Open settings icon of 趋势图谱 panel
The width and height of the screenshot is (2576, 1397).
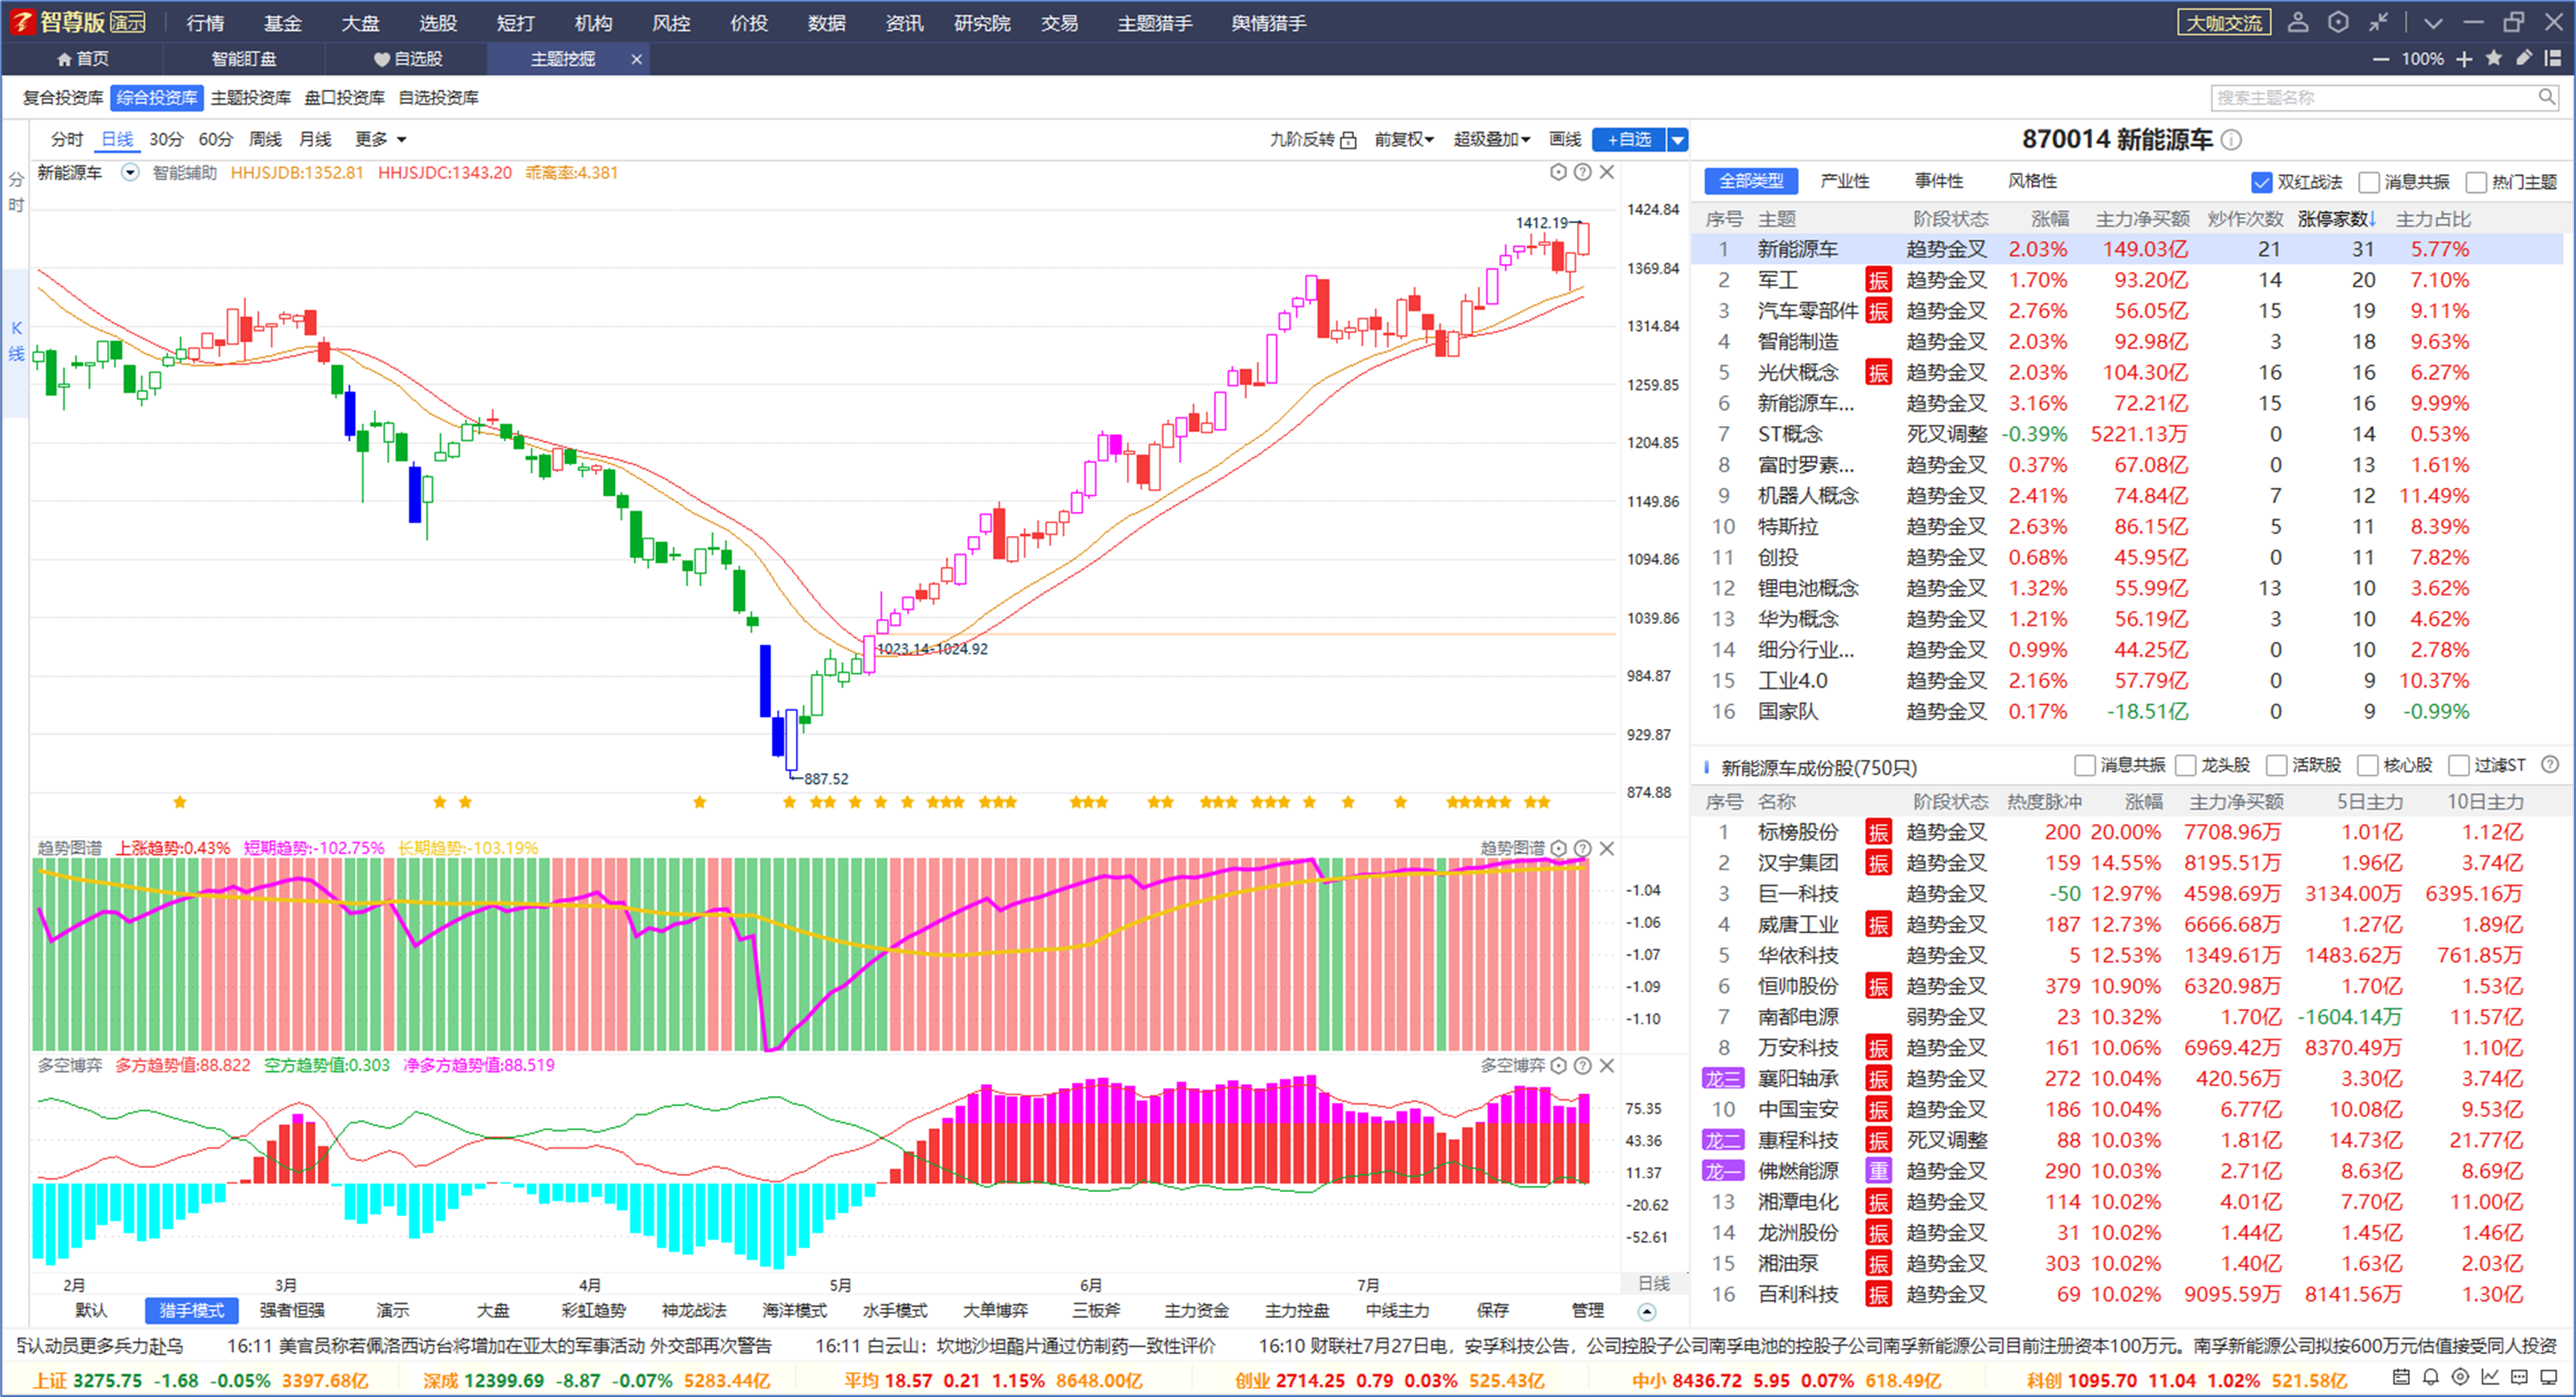pos(1558,848)
